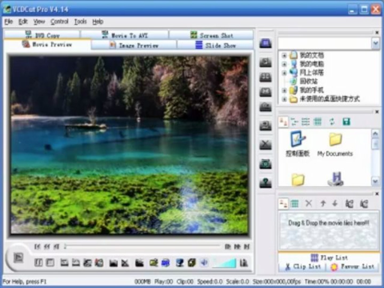Select the Image Preview tab

(134, 45)
